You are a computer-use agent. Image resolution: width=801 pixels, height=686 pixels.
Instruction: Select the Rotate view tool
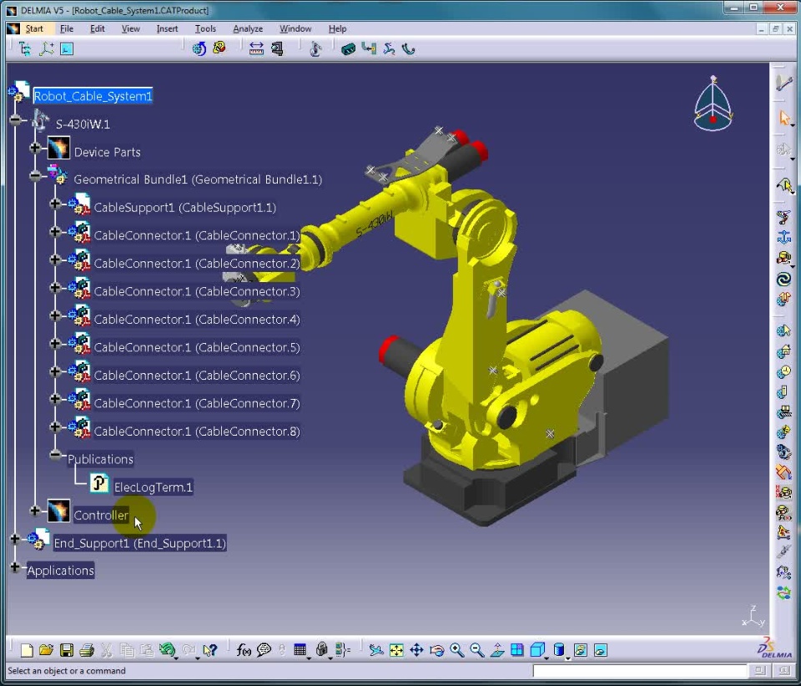[x=436, y=650]
